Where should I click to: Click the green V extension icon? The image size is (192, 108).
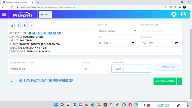click(175, 7)
